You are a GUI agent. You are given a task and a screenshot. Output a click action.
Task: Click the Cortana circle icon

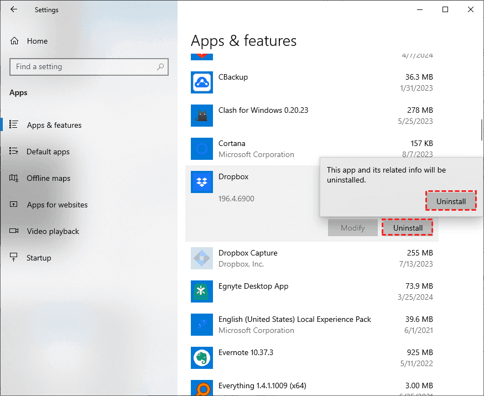201,149
